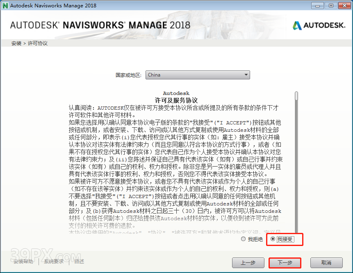Open the 自述 readme link
353x273 pixels.
pos(79,262)
